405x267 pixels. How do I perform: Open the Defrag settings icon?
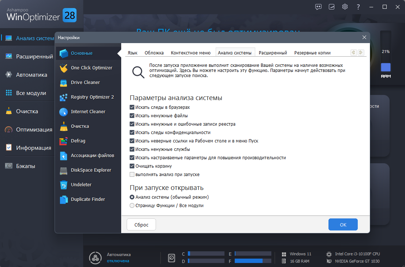64,141
